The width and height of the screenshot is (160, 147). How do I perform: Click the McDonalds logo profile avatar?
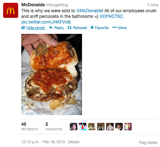point(11,10)
